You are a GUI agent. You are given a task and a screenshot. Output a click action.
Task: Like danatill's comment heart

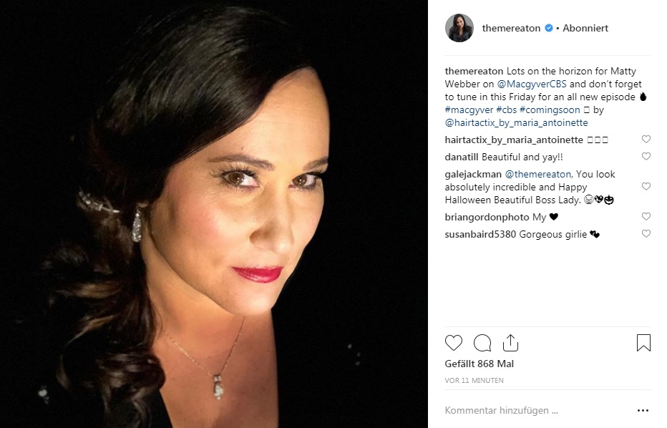646,156
